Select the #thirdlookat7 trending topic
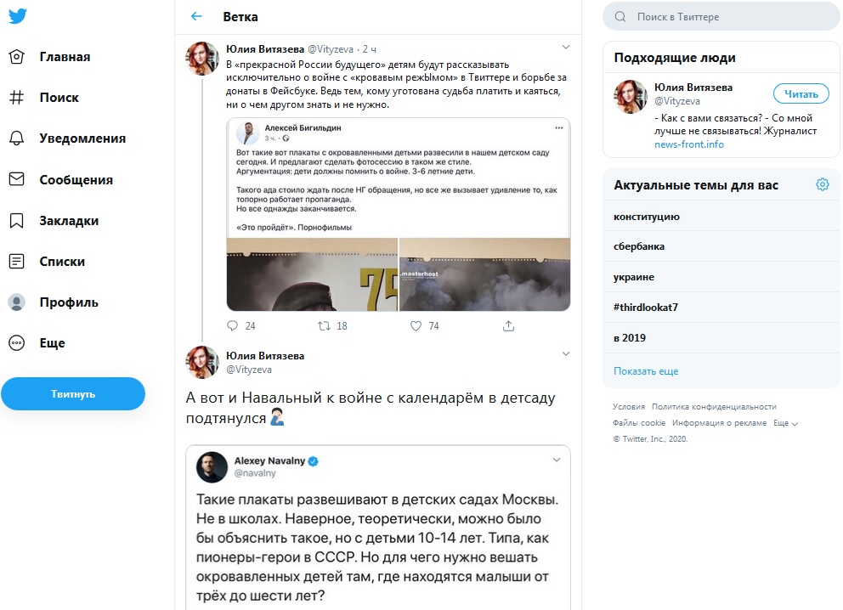 coord(646,307)
